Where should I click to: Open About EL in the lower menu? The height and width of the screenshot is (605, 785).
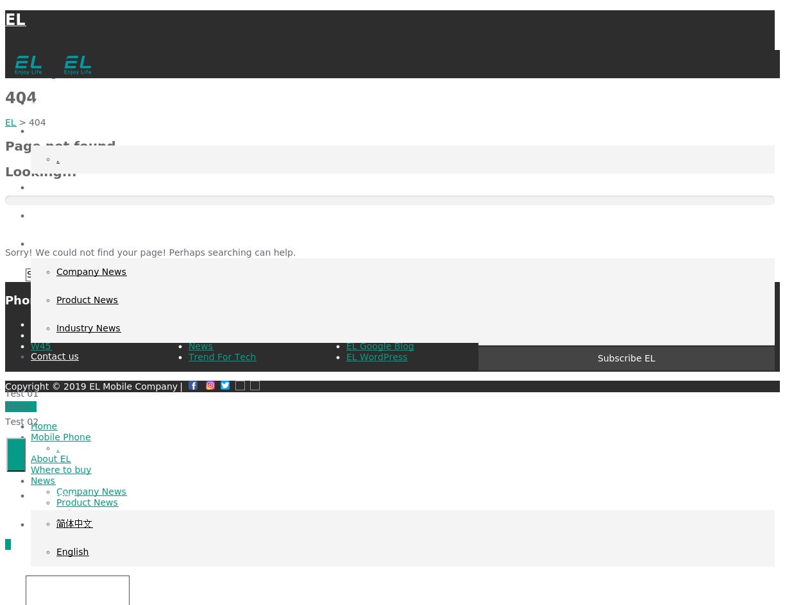51,459
